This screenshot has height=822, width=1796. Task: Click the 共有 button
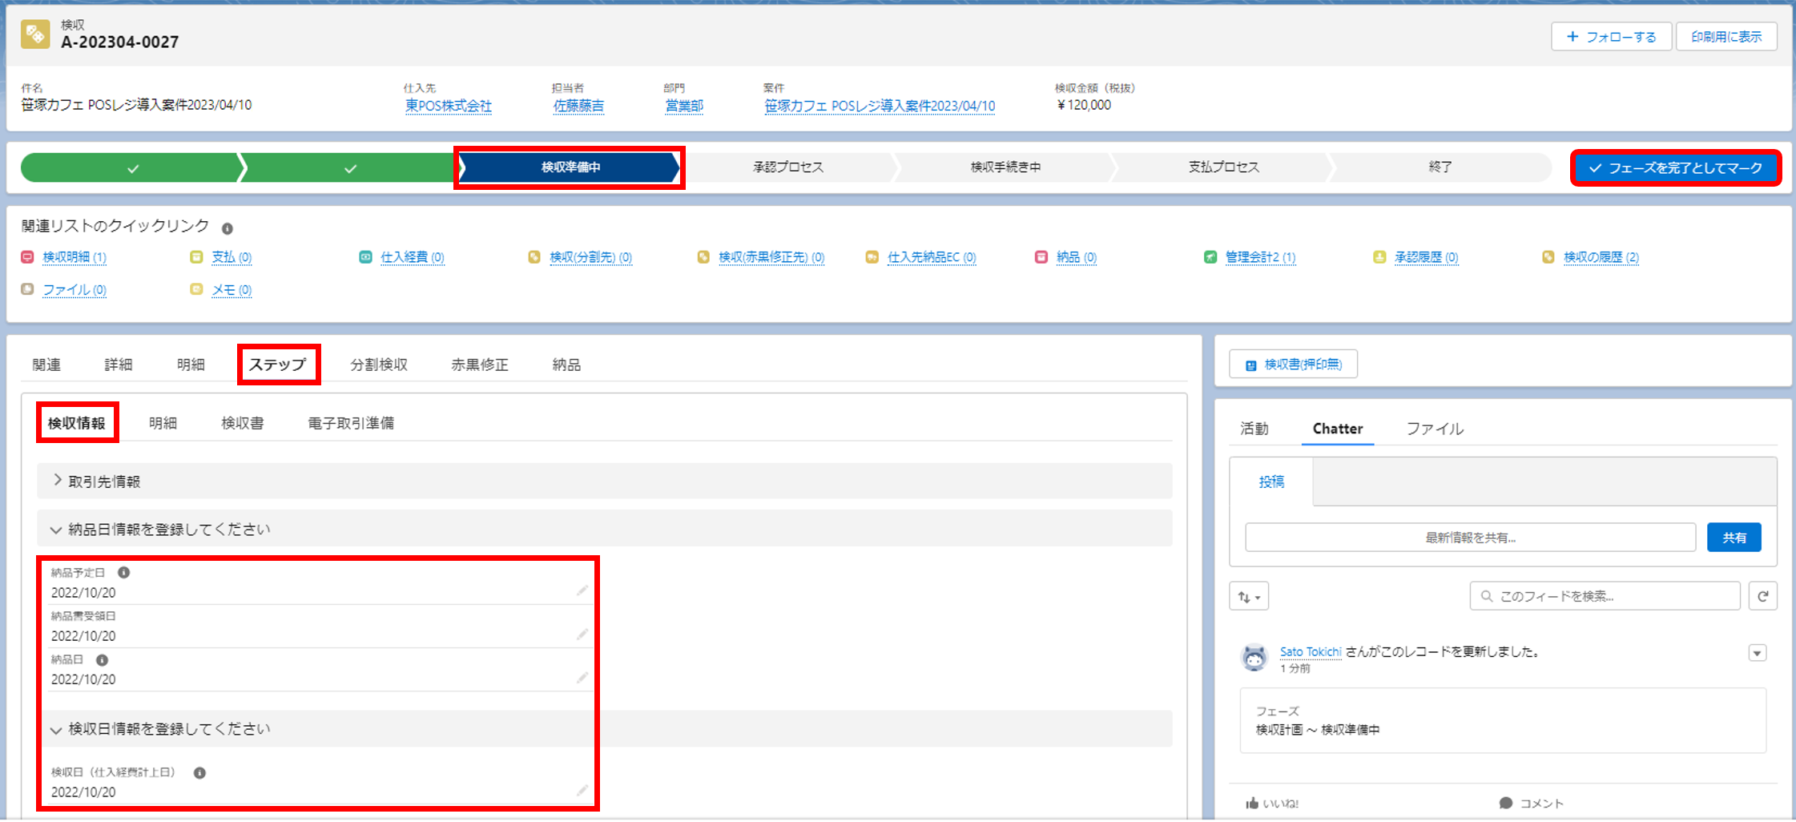(x=1734, y=538)
